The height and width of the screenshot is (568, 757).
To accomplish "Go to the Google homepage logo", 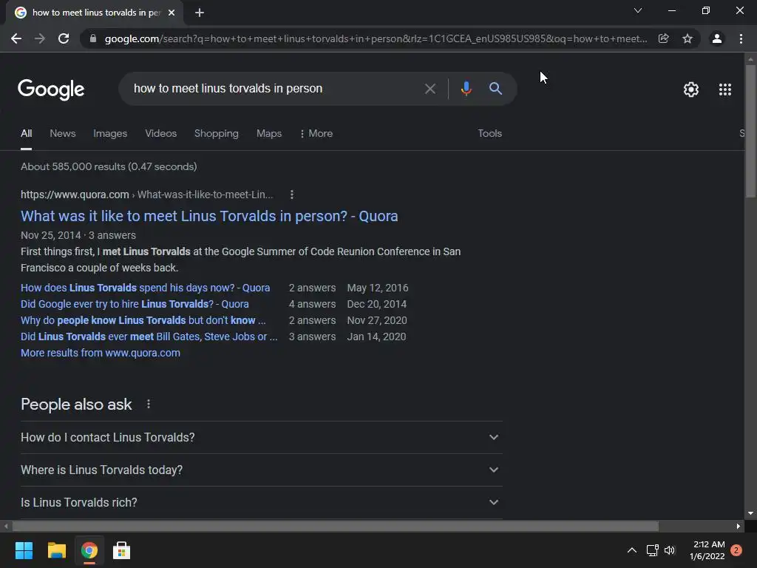I will [51, 89].
